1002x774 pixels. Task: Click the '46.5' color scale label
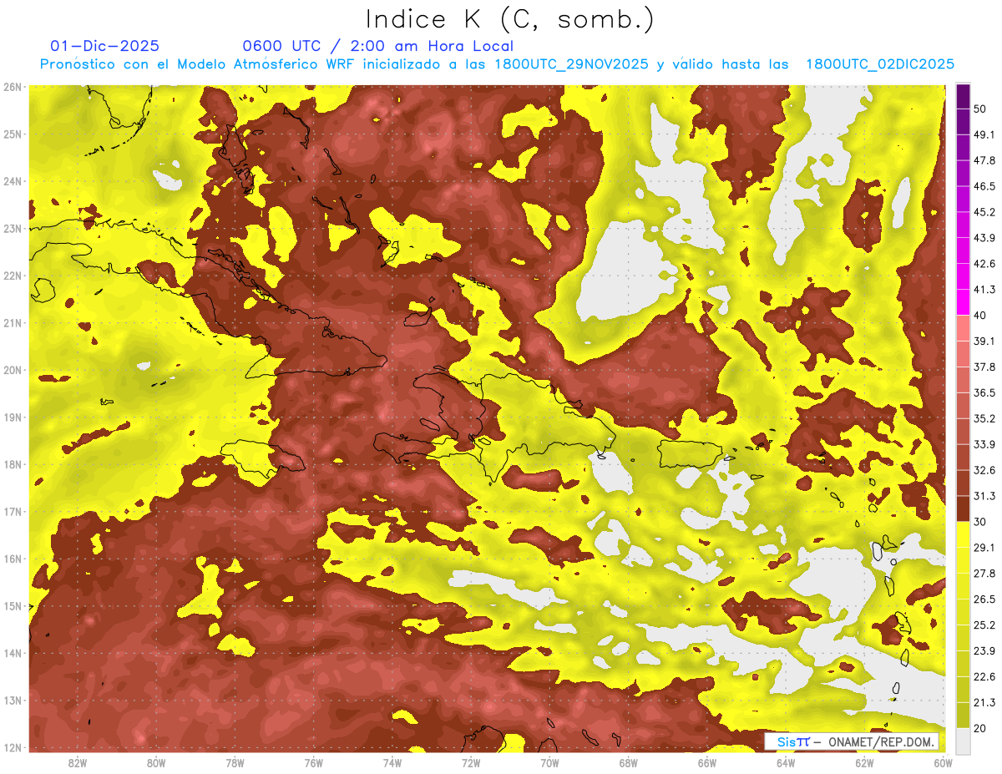click(984, 186)
